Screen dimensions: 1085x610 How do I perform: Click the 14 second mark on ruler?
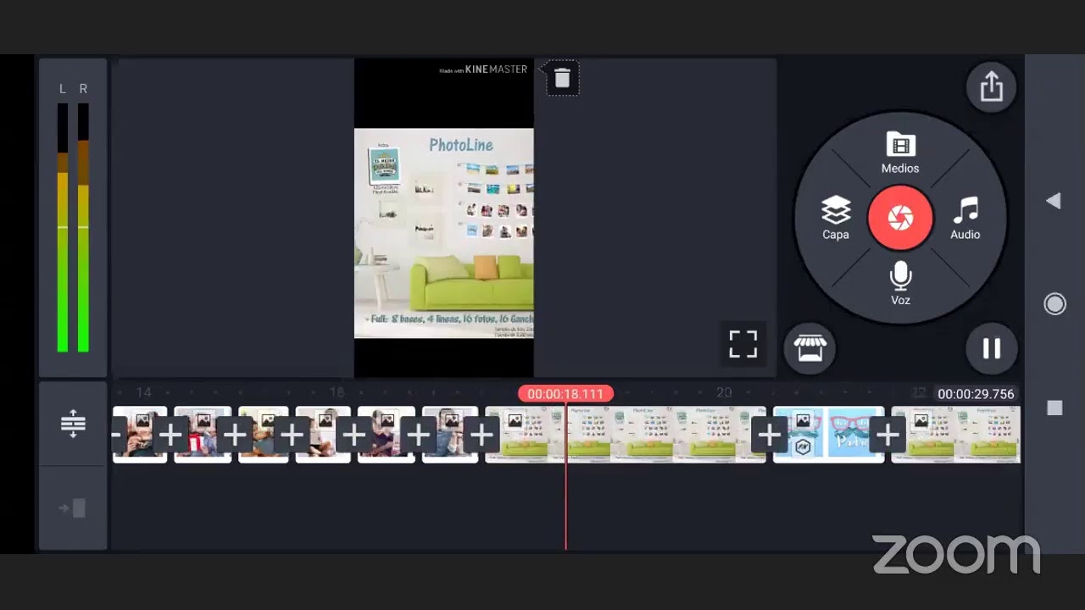point(144,392)
